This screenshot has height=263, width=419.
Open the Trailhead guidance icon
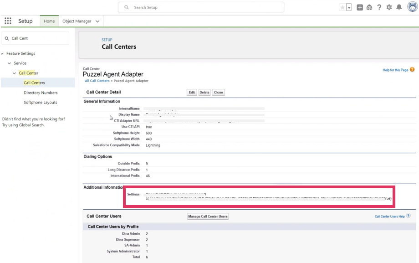[x=369, y=7]
